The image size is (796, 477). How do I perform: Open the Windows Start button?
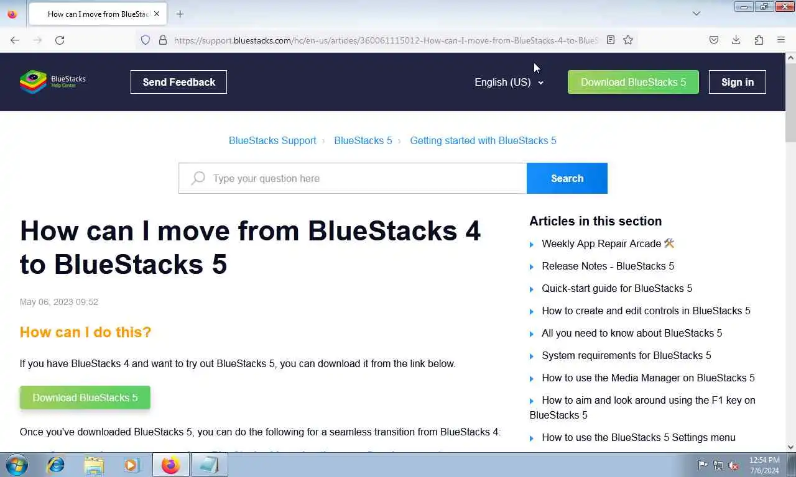pos(17,465)
